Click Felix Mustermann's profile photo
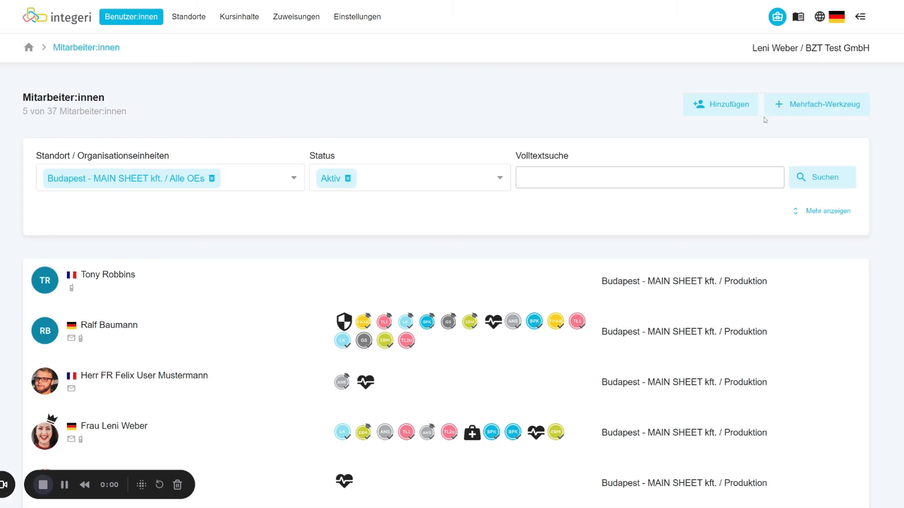Viewport: 904px width, 508px height. tap(45, 381)
